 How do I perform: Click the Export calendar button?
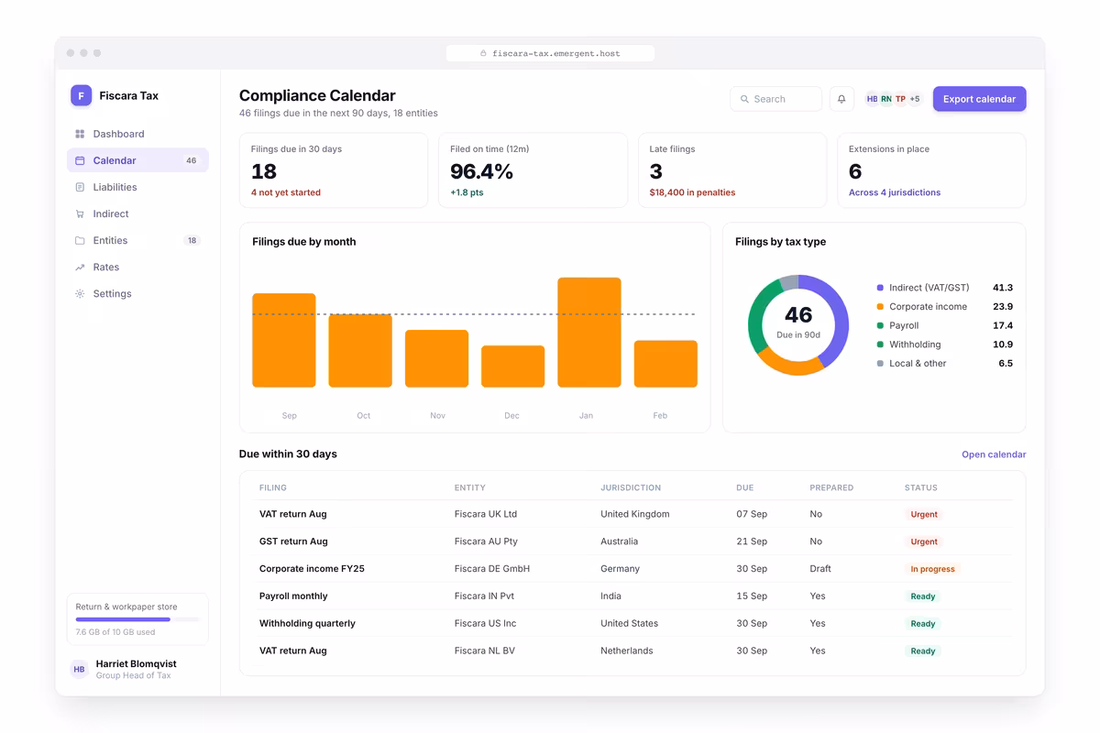(979, 99)
